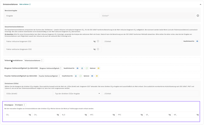Click yellow Optional badge in Biogener Kohlenstoffgehalt row
The image size is (204, 125).
tap(98, 68)
